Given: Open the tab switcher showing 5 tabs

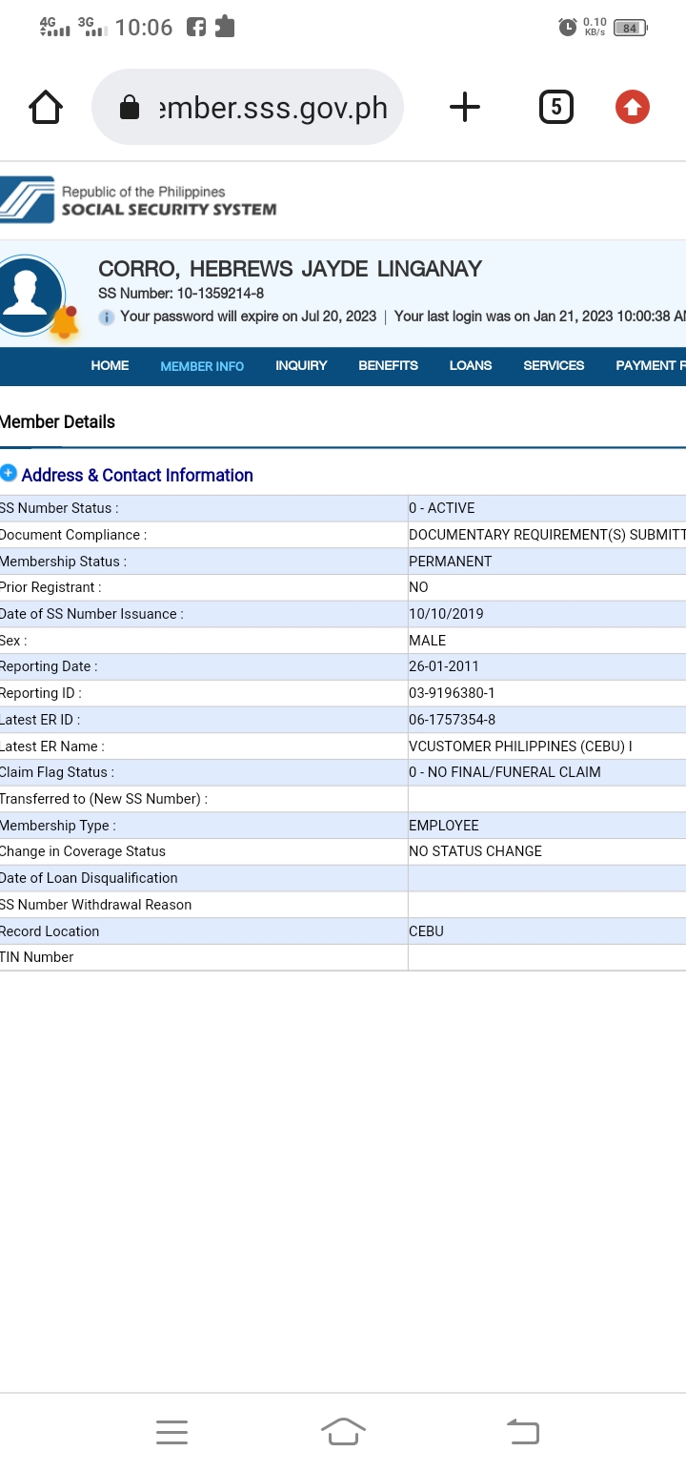Looking at the screenshot, I should 555,107.
